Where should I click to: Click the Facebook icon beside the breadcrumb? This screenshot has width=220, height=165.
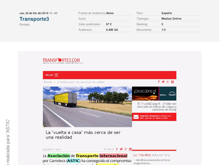coord(159,82)
